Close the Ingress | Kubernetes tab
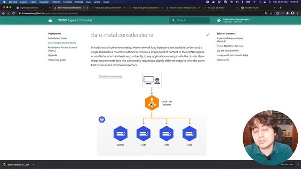 49,8
